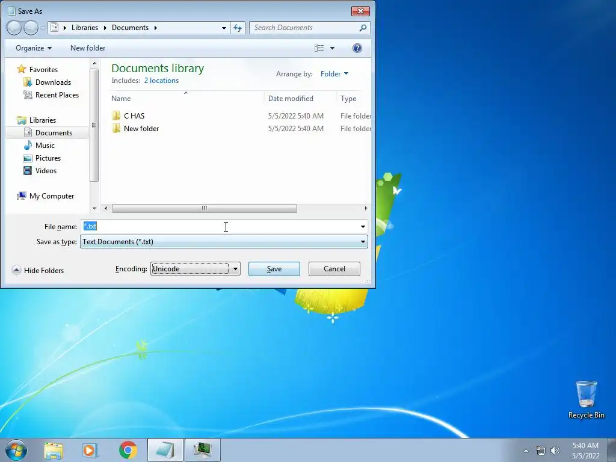Select the 5/5/2022 5:40 AM date of C HAS
Screen dimensions: 616x462
[x=296, y=116]
